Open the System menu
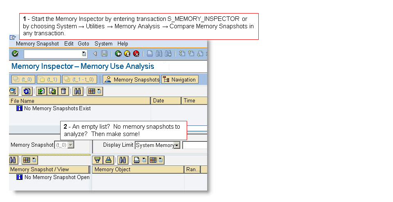Viewport: 393px width, 202px height. 103,43
